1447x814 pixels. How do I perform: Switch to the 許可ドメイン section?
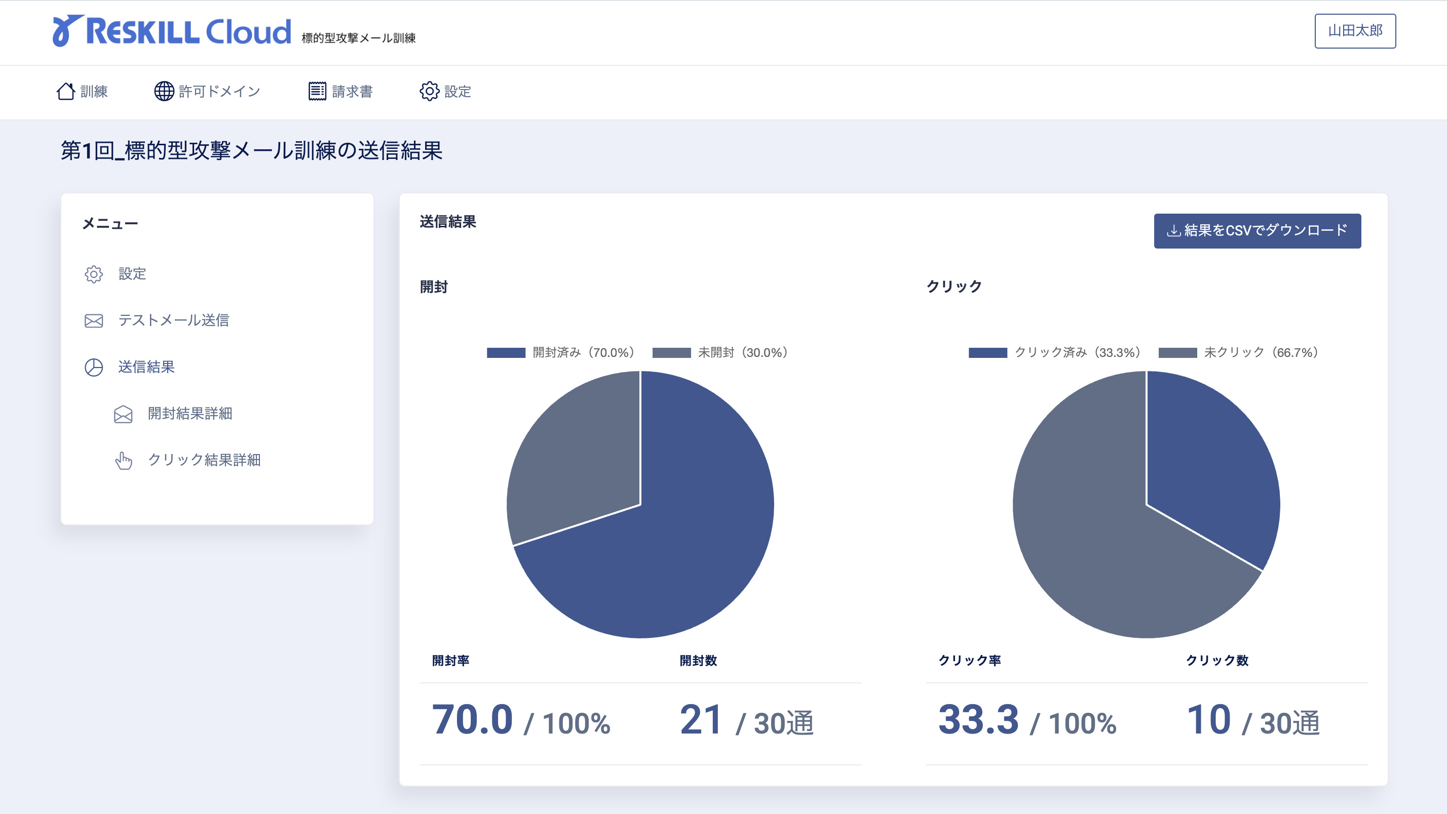[224, 92]
